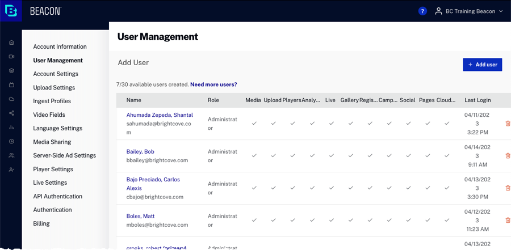
Task: Select User Management in sidebar
Action: click(x=58, y=60)
